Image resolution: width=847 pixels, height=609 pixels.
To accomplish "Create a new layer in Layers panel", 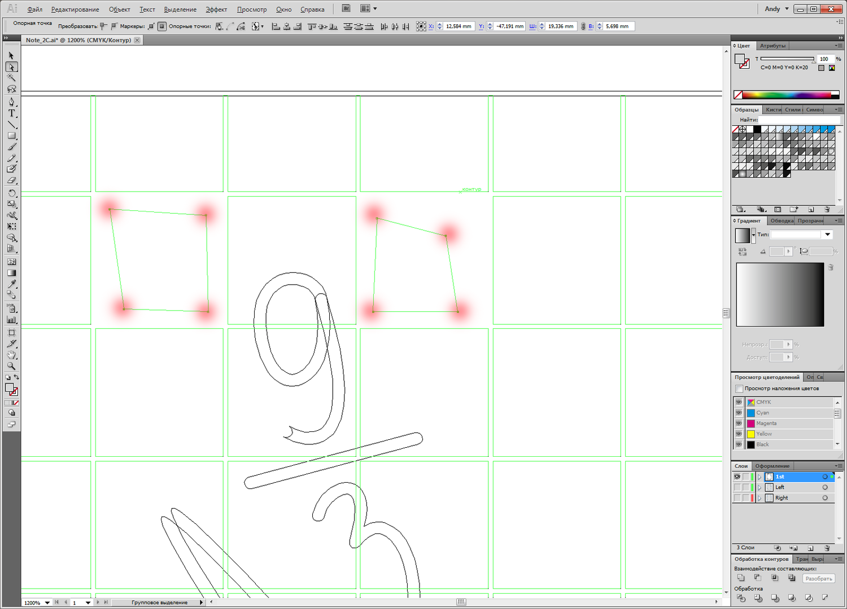I will point(811,548).
